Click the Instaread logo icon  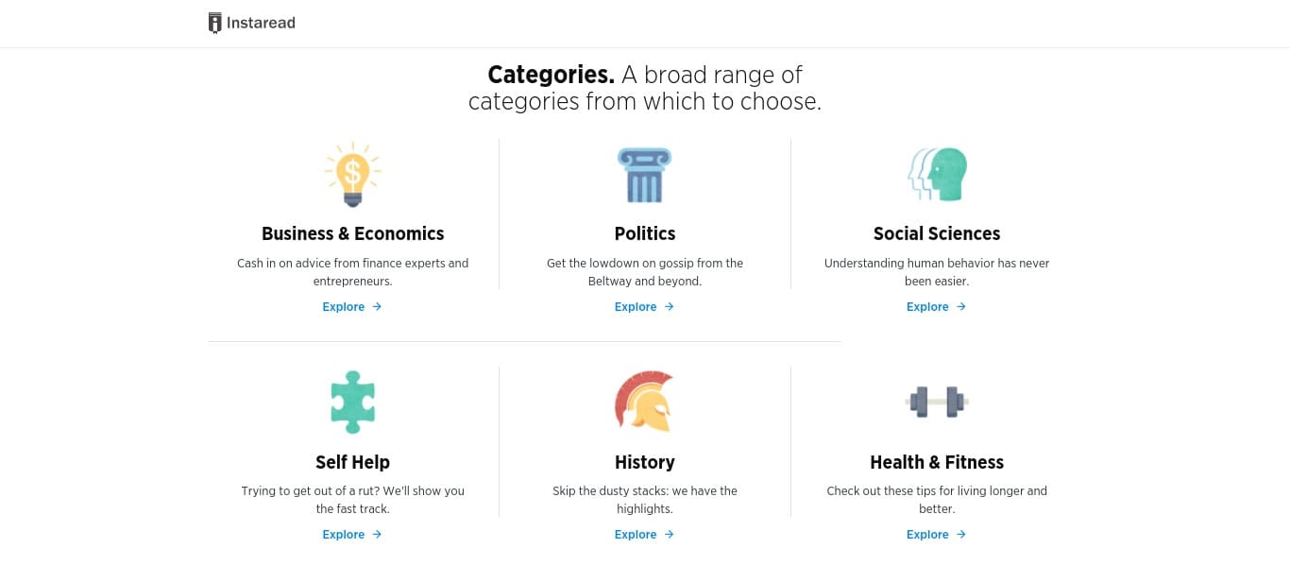tap(215, 23)
